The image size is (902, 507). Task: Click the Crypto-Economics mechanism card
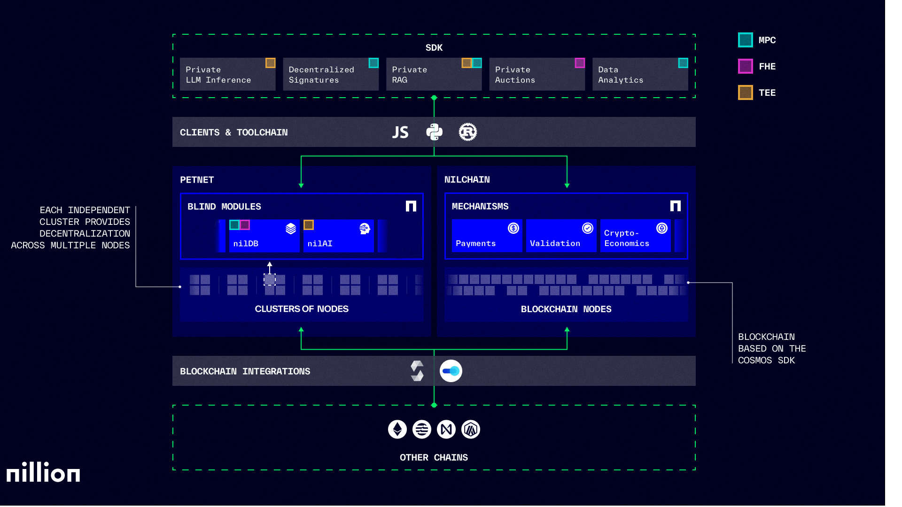click(x=635, y=236)
